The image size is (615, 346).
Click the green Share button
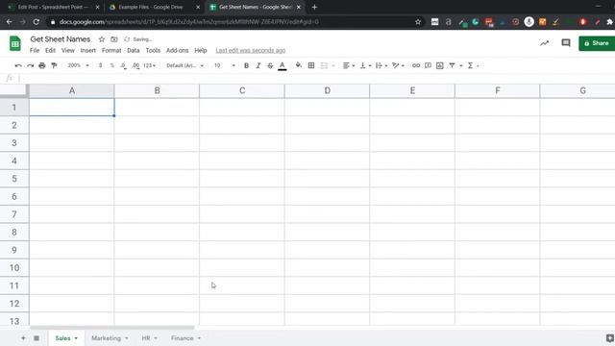[597, 43]
